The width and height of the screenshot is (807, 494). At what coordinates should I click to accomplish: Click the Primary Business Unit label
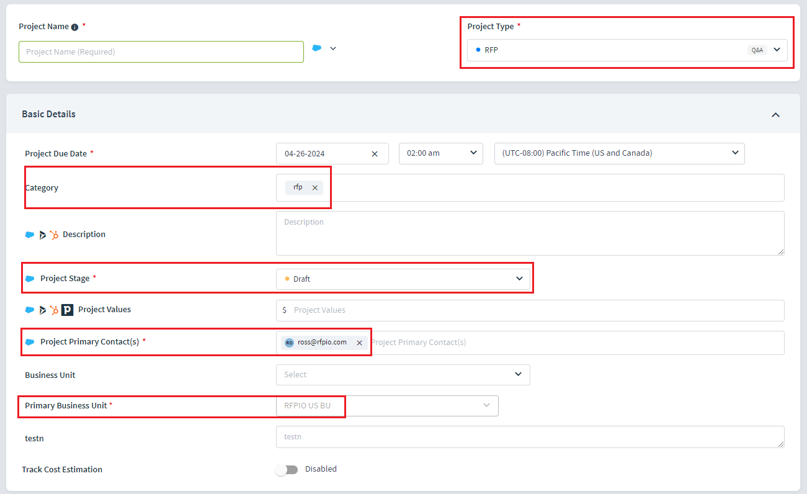tap(66, 406)
